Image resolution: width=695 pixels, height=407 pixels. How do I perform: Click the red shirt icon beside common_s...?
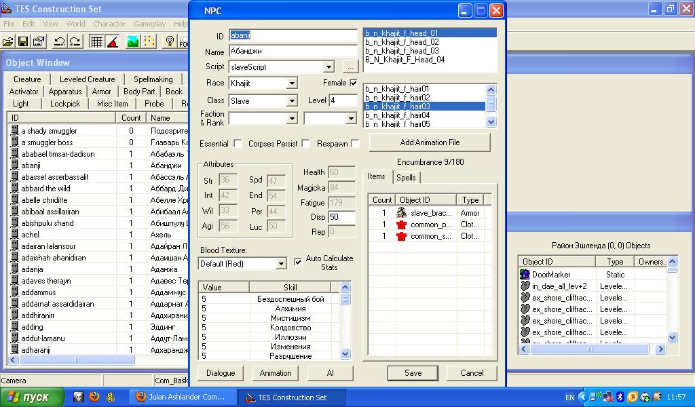402,236
